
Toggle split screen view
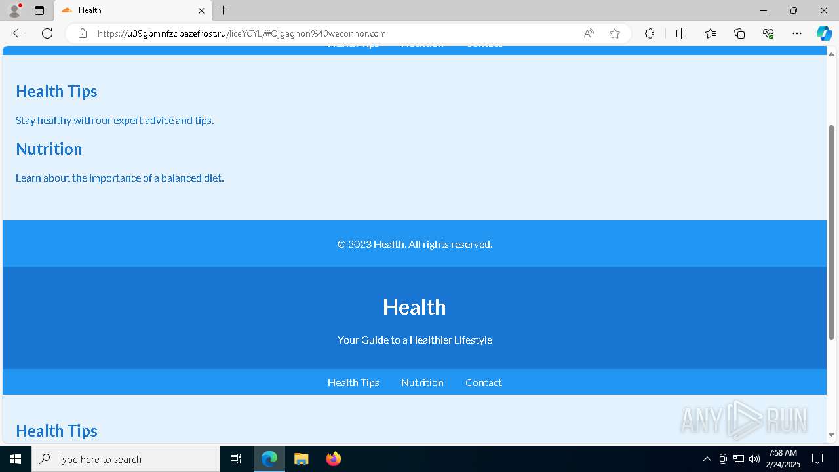tap(681, 33)
